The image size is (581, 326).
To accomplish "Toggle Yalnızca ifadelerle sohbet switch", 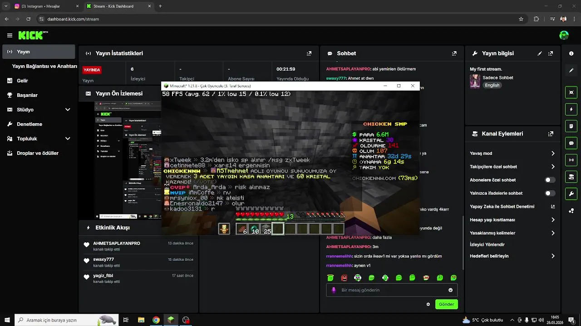I will 550,193.
